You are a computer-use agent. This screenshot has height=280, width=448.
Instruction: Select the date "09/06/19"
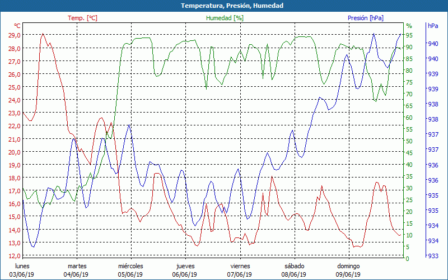tap(348, 274)
